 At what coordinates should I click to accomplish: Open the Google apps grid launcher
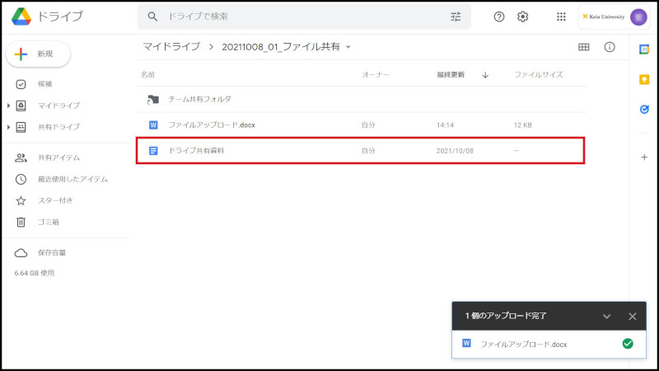tap(562, 16)
